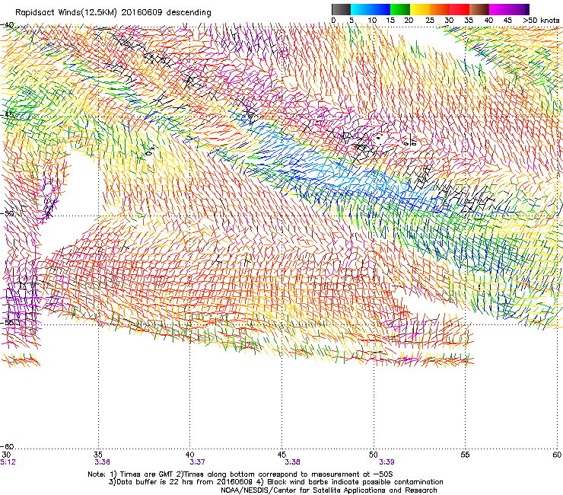
Task: Click the '-45' latitude axis label
Action: pyautogui.click(x=8, y=115)
